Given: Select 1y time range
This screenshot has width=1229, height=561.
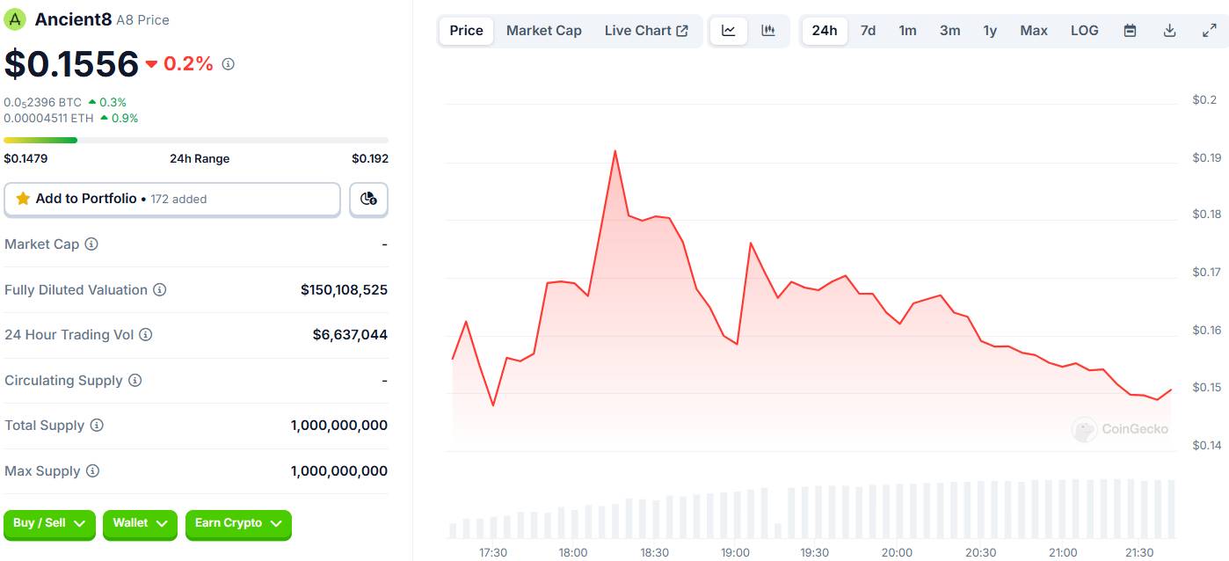Looking at the screenshot, I should (x=990, y=31).
